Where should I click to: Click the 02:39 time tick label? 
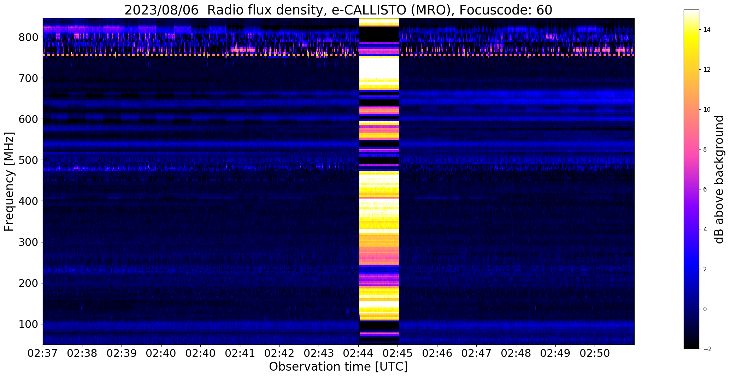[122, 353]
